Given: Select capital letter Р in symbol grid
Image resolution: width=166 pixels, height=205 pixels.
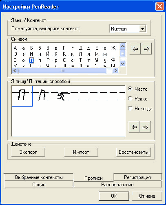Looking at the screenshot, I should pyautogui.click(x=48, y=60).
